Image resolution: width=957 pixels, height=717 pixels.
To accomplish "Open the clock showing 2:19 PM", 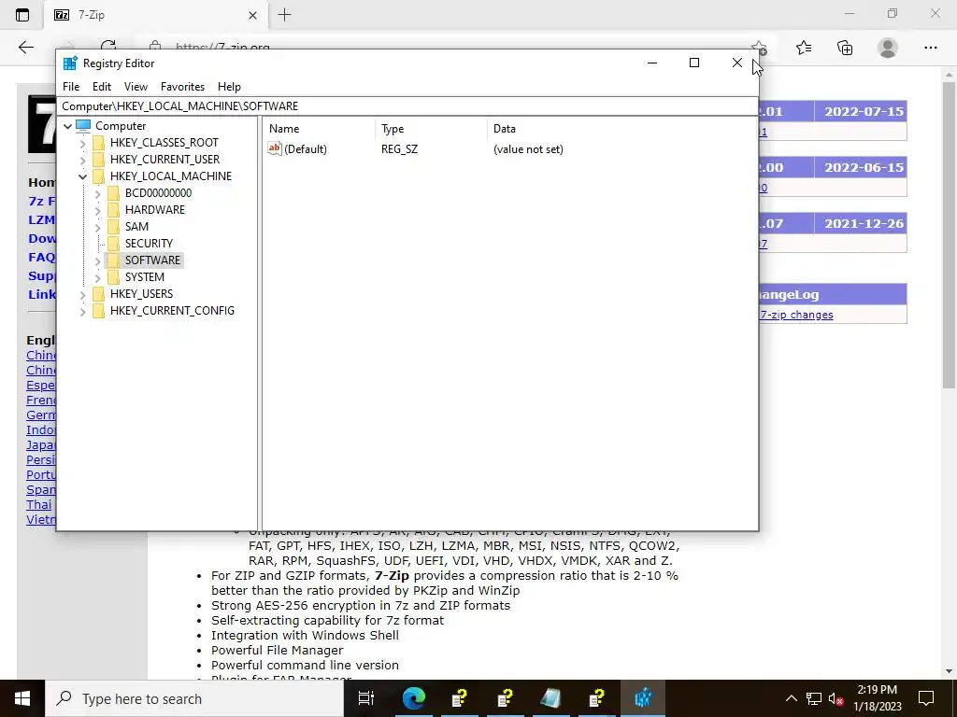I will coord(877,698).
